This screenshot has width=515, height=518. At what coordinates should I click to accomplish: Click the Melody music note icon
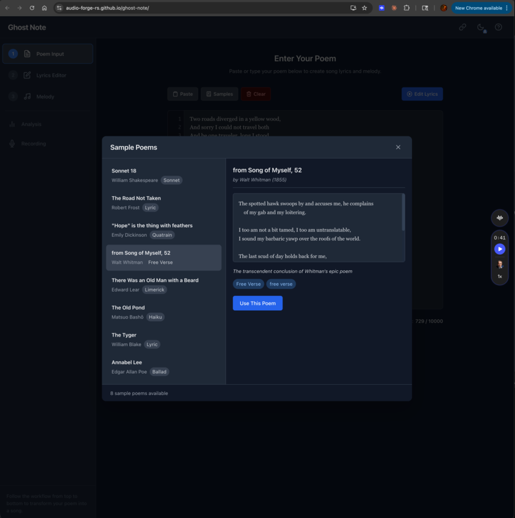[26, 97]
